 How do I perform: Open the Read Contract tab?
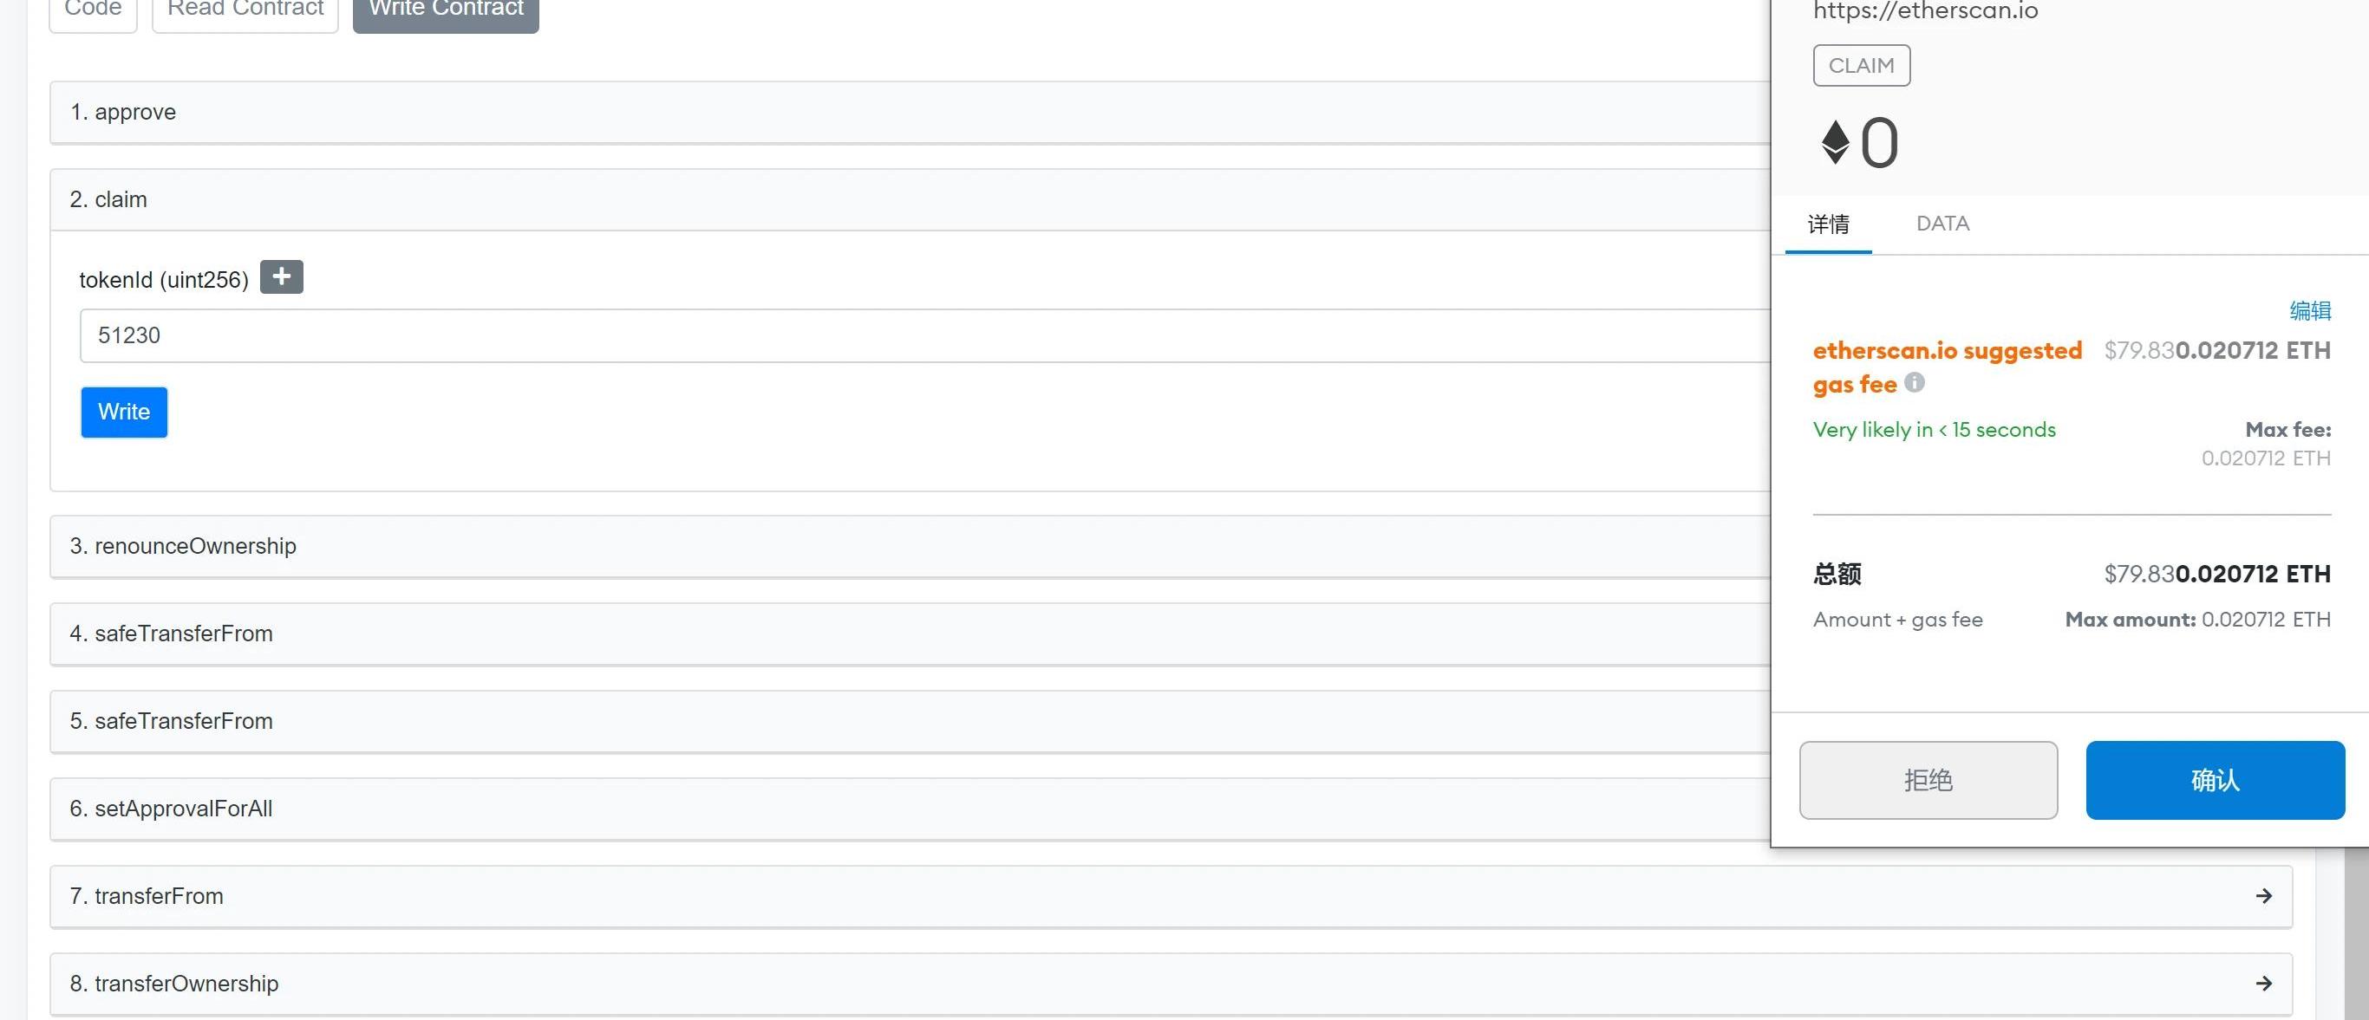245,10
